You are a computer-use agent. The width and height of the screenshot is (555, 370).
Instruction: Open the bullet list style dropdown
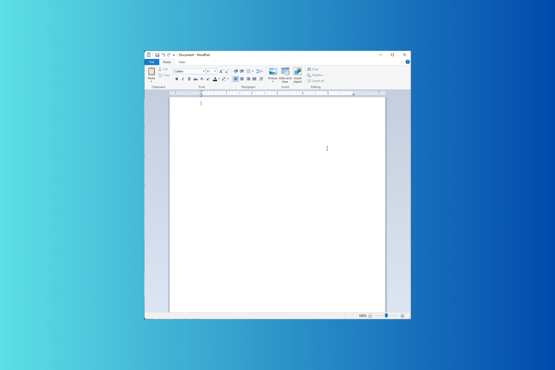(253, 71)
